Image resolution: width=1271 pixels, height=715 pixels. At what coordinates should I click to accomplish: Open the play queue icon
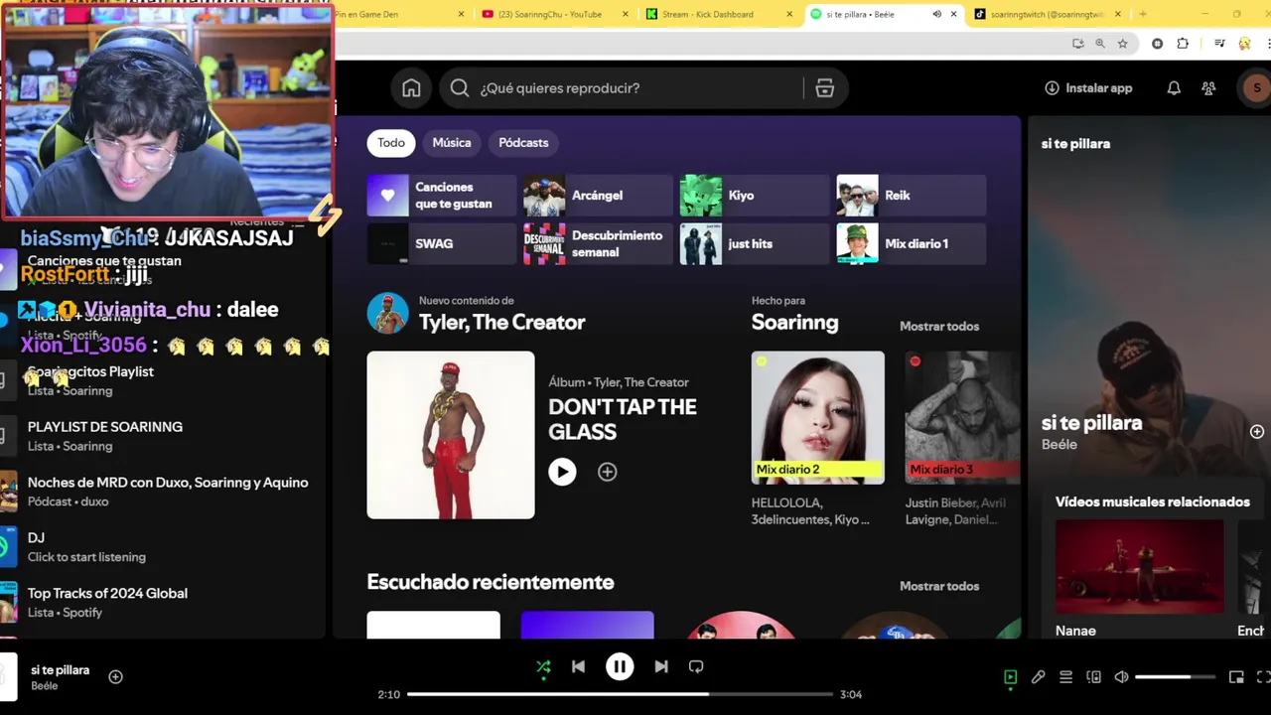tap(1065, 677)
